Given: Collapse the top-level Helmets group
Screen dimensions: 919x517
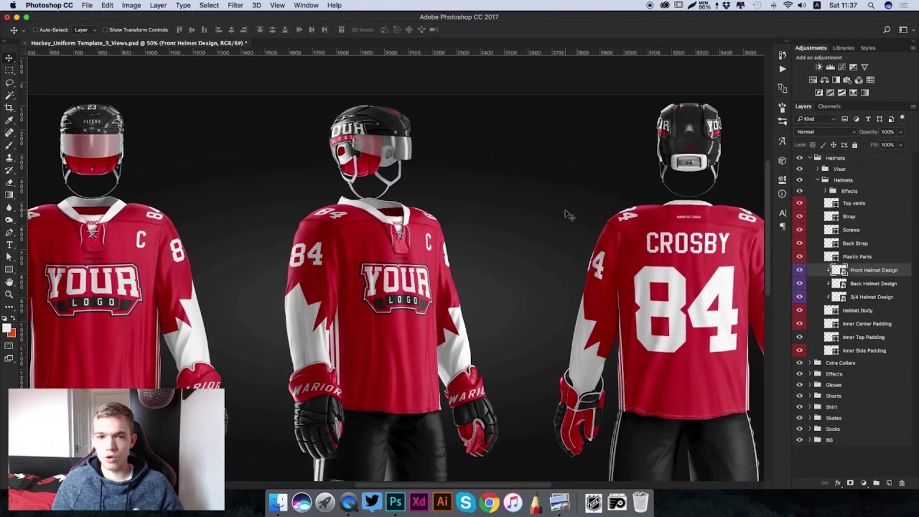Looking at the screenshot, I should tap(810, 157).
